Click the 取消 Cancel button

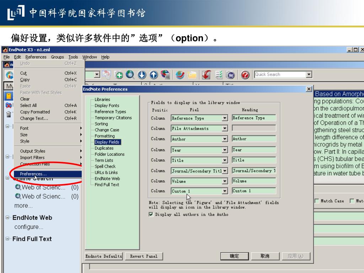265,256
